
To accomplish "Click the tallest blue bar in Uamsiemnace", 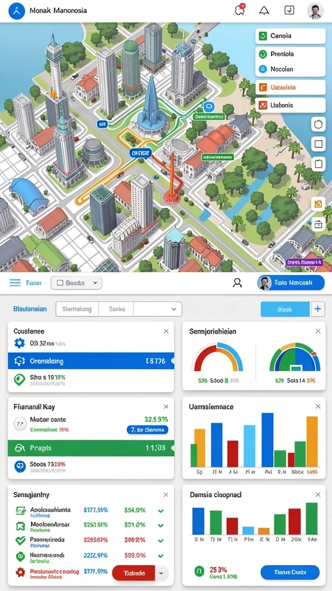I will pos(267,440).
